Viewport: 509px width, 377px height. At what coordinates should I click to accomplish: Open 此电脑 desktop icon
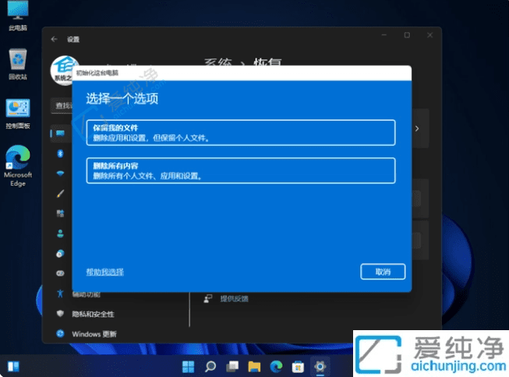18,16
